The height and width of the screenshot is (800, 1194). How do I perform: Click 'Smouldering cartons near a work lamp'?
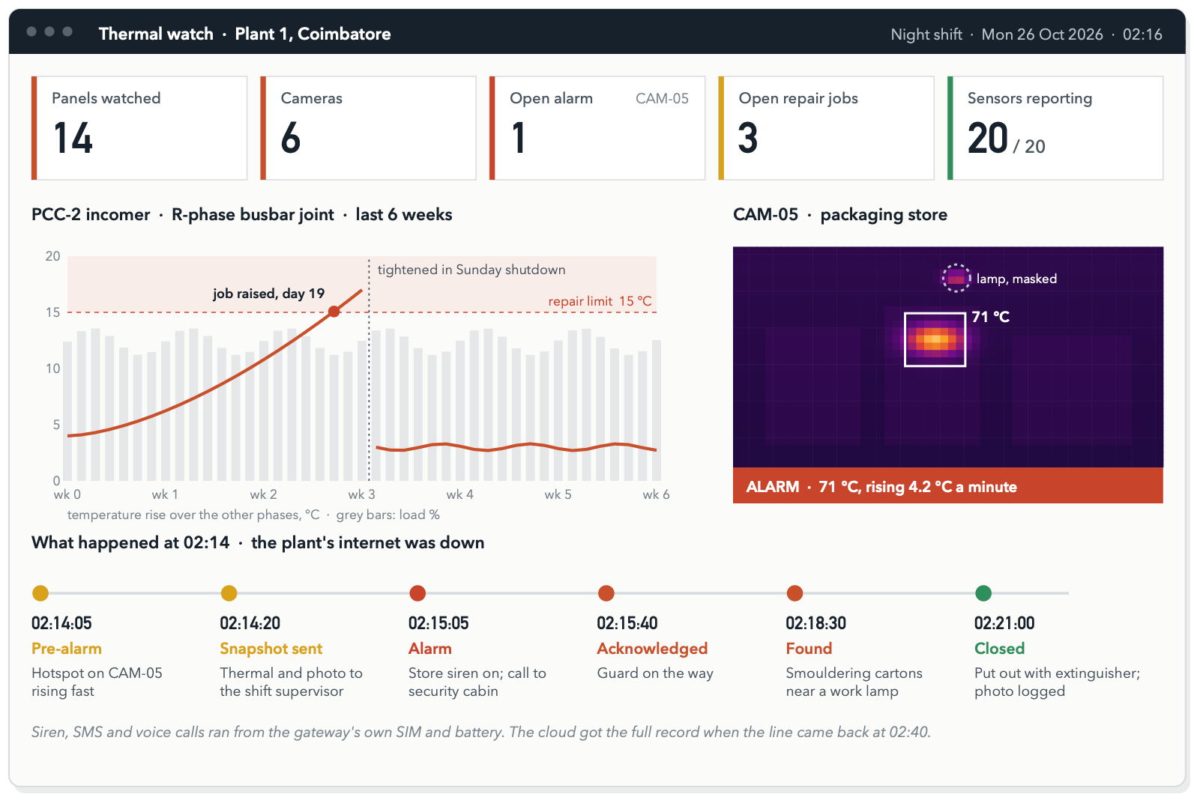854,682
